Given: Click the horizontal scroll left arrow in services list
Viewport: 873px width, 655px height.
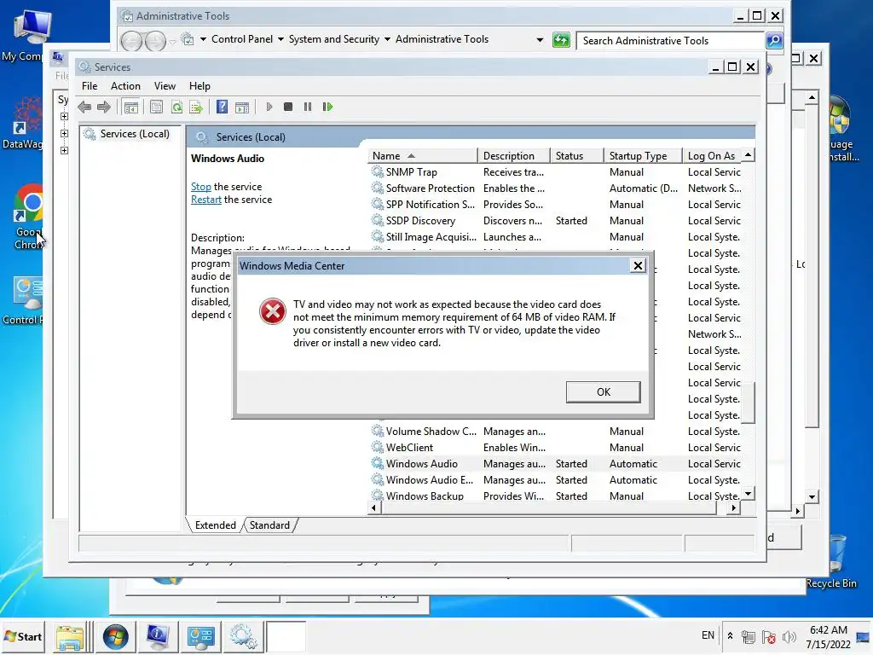Looking at the screenshot, I should [x=374, y=507].
